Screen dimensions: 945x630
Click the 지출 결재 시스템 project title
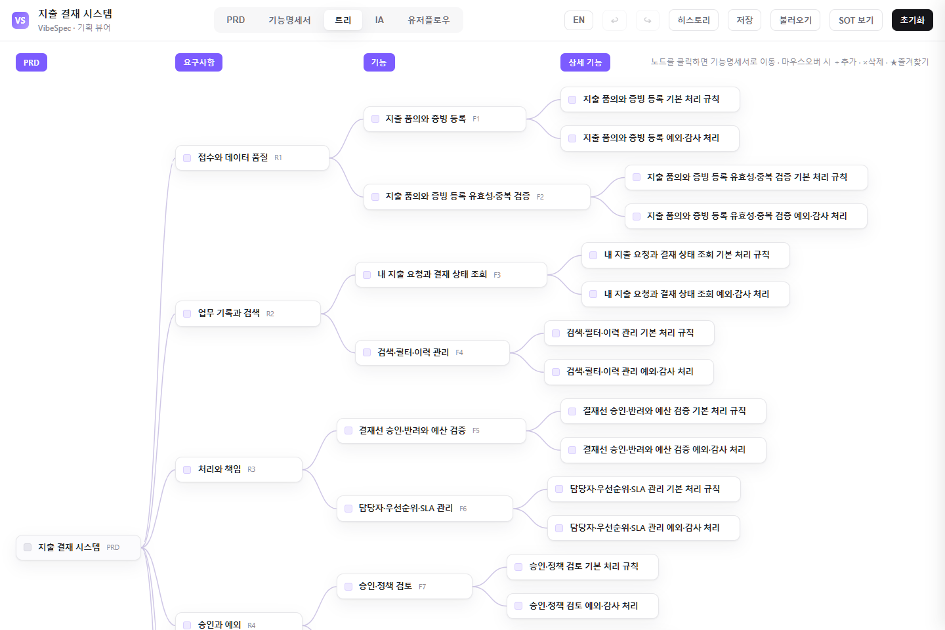75,14
